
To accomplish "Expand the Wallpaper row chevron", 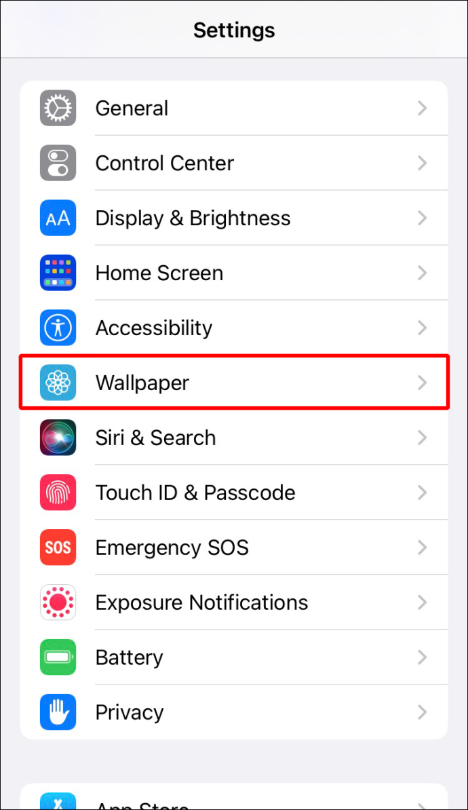I will (x=423, y=383).
